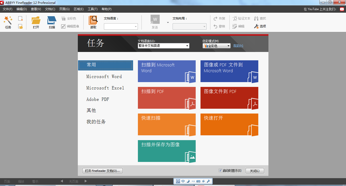Screen dimensions: 346x186
Task: Click the 读取 recognize icon
Action: [x=93, y=20]
